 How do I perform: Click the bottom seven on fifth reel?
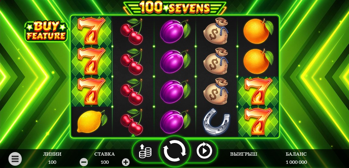click(x=258, y=122)
